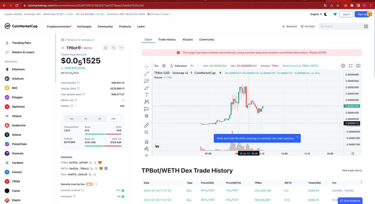Open the Cryptocurrencies navigation menu

click(x=59, y=27)
